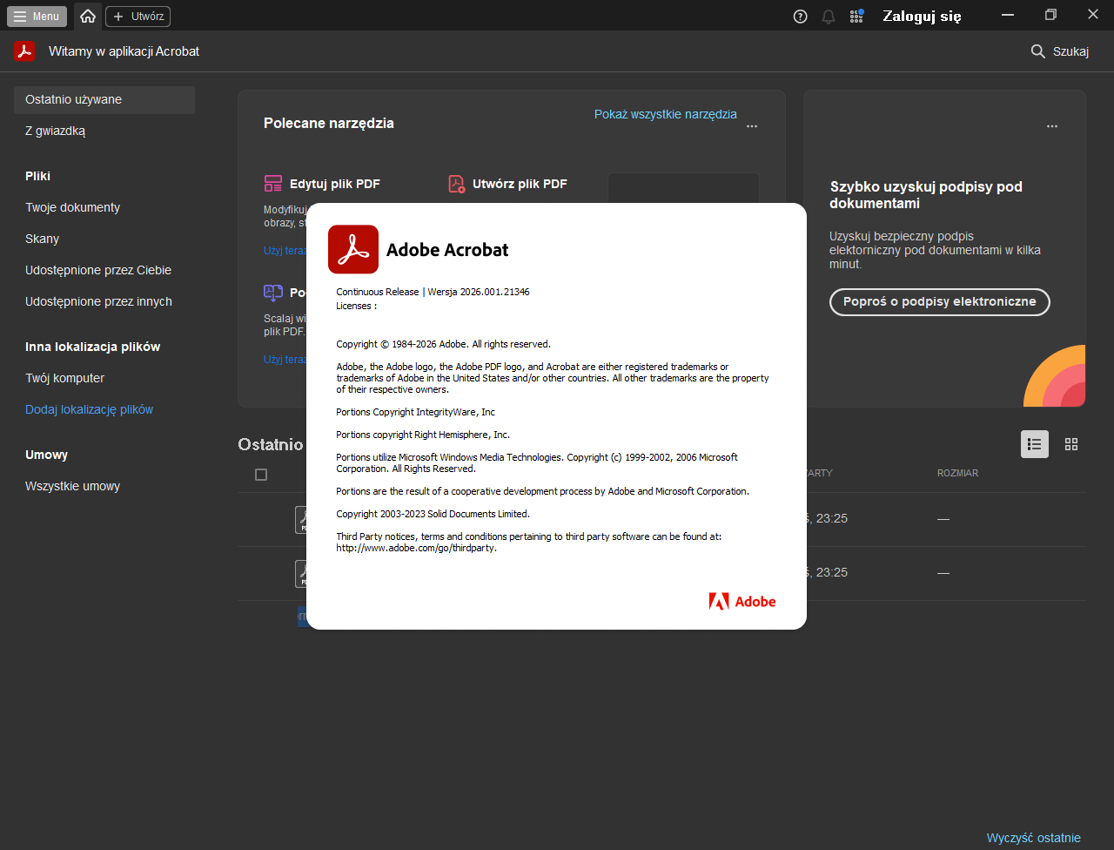Image resolution: width=1114 pixels, height=850 pixels.
Task: Click the version text Wersja 2026.001.21346
Action: (479, 292)
